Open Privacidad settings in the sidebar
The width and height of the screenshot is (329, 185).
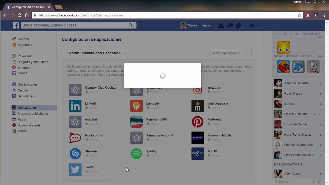(x=25, y=56)
